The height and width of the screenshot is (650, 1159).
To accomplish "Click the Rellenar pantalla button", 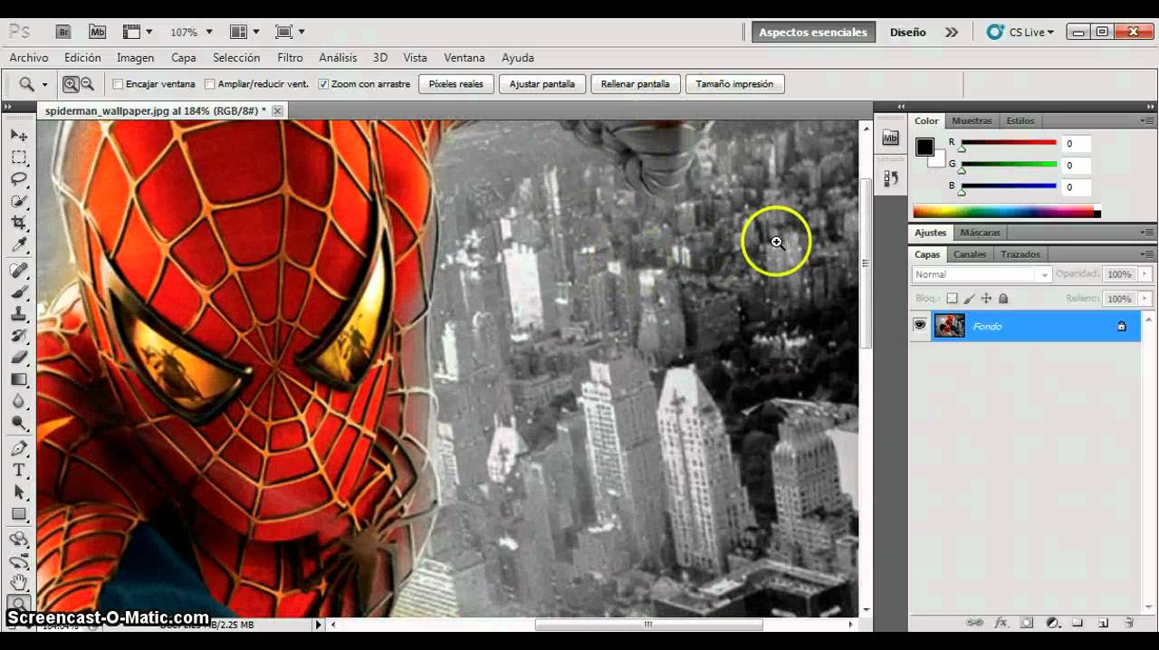I will click(636, 84).
